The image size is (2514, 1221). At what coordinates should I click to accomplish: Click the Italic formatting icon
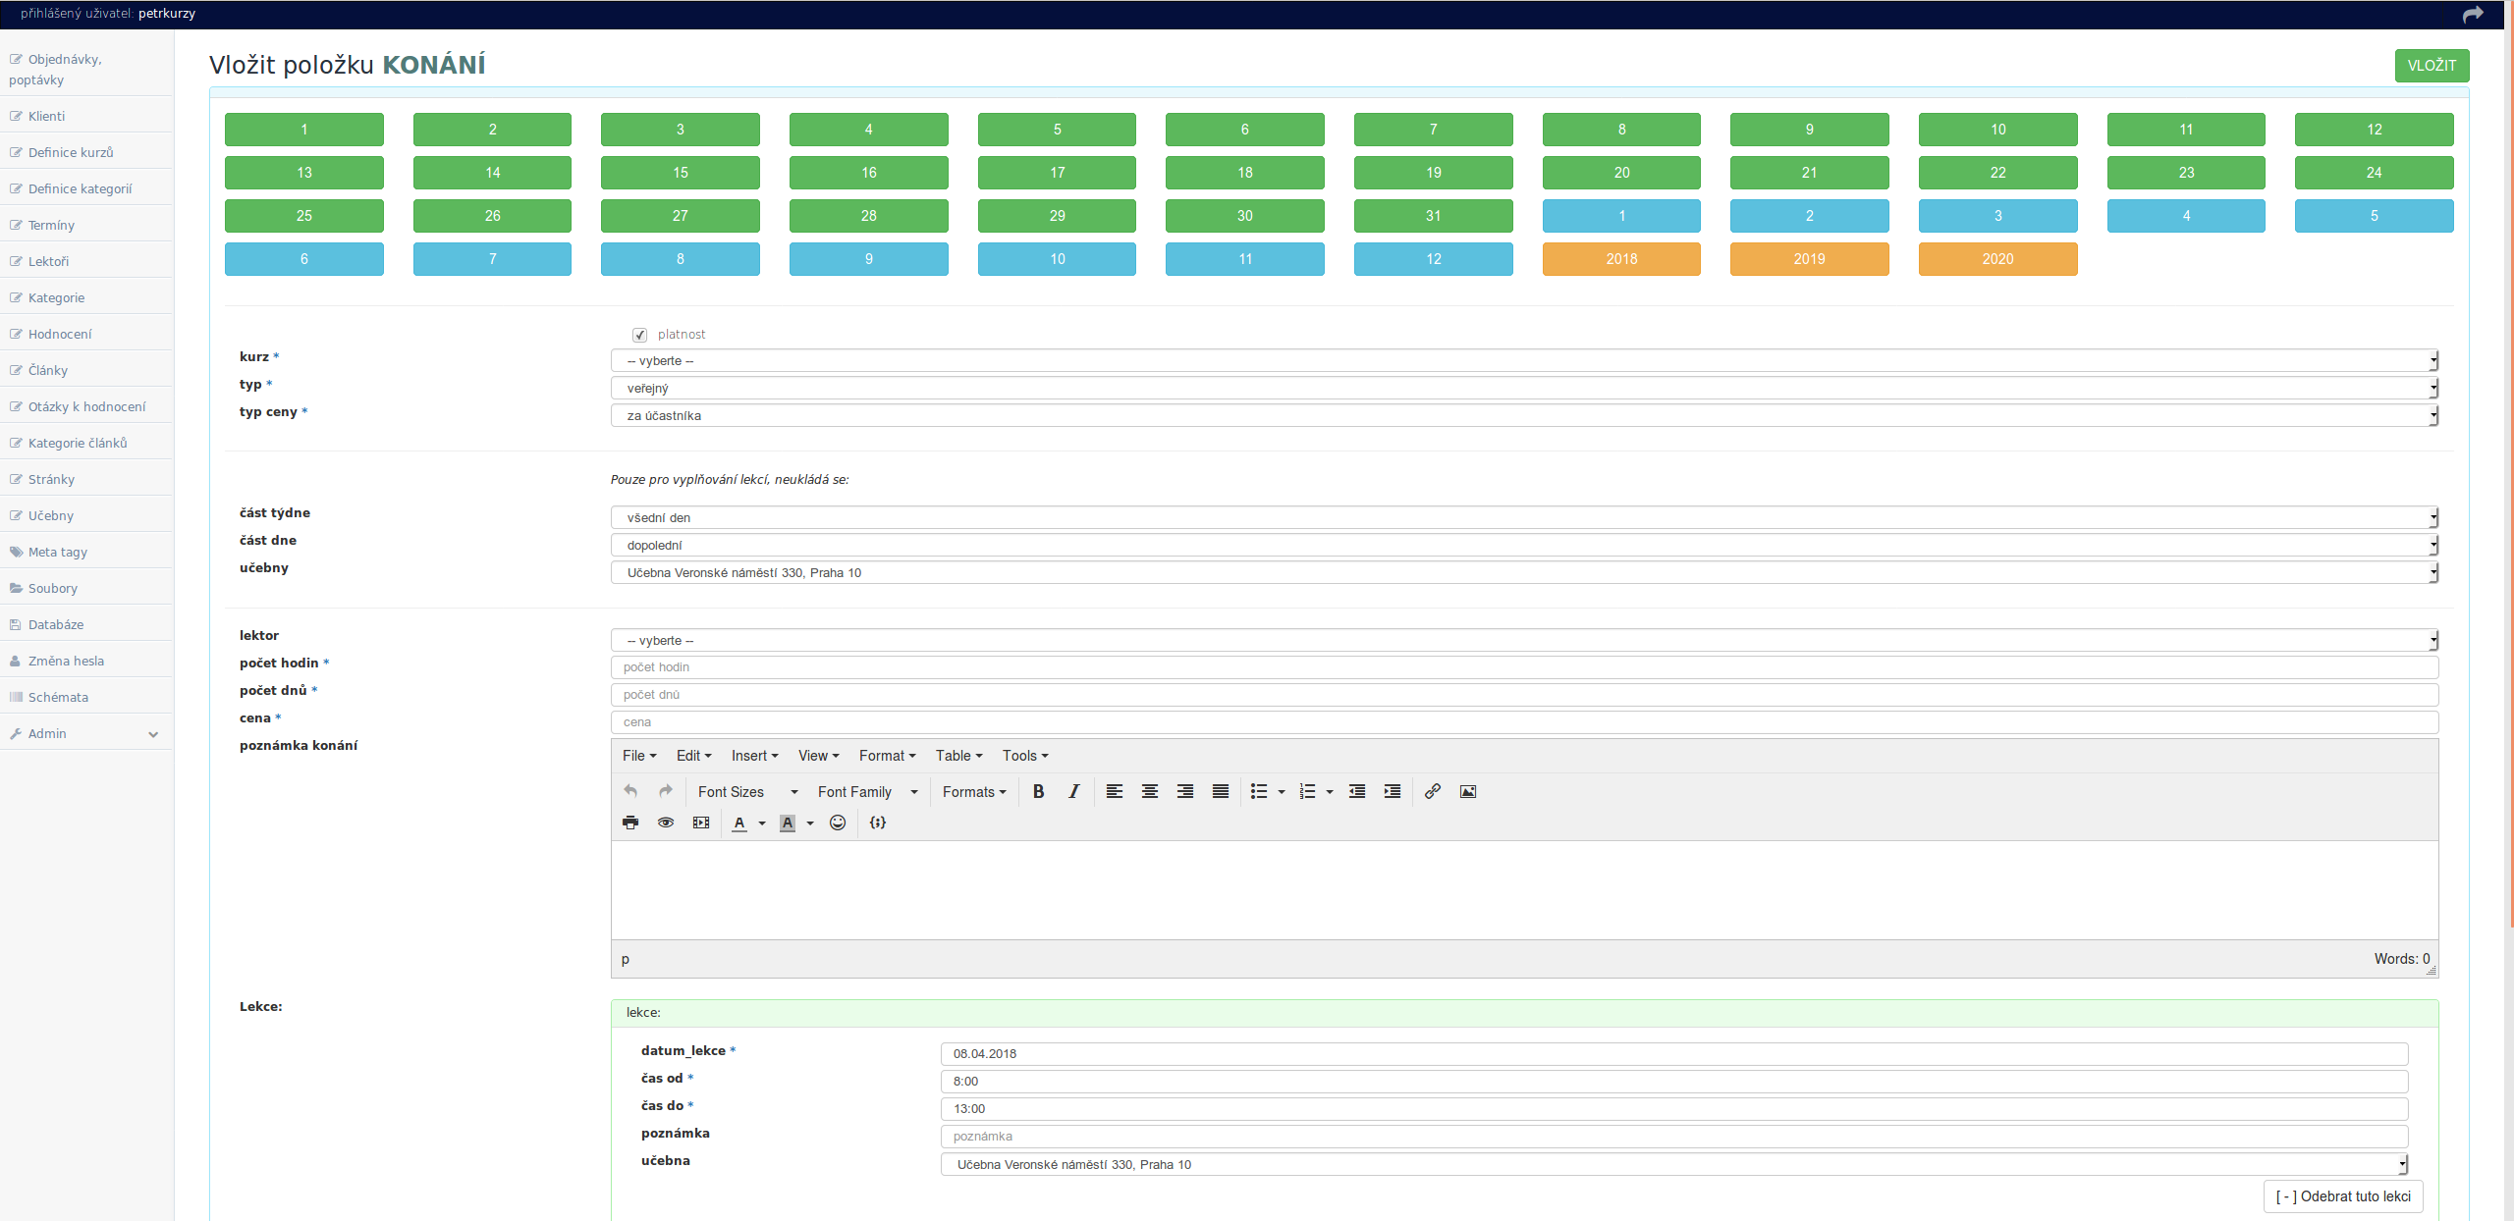point(1073,791)
